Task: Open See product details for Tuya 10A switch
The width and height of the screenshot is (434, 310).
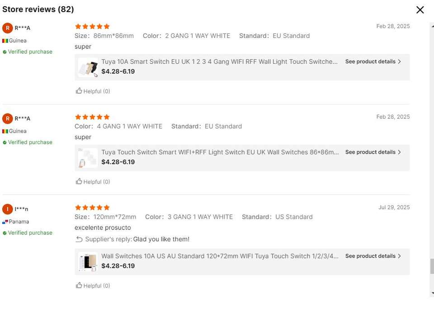Action: 373,61
